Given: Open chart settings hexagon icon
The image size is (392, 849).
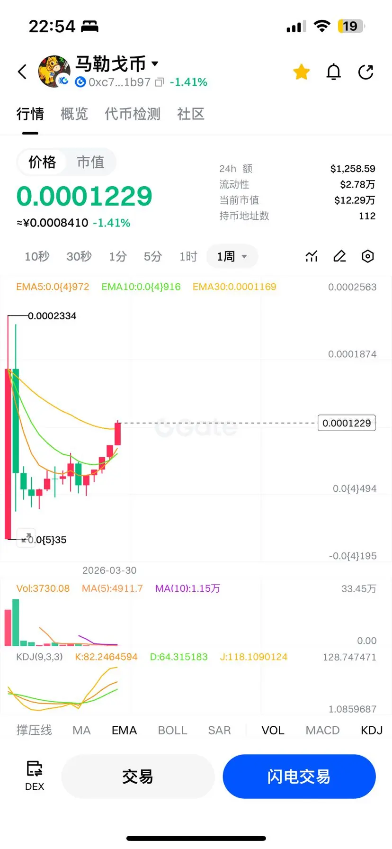Looking at the screenshot, I should 368,256.
